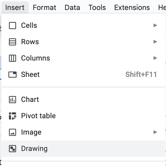Screen dimensions: 166x166
Task: Click the Columns icon in Insert menu
Action: click(x=13, y=58)
